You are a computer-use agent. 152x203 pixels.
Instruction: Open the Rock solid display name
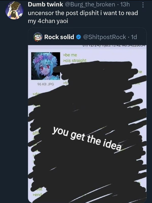(59, 37)
